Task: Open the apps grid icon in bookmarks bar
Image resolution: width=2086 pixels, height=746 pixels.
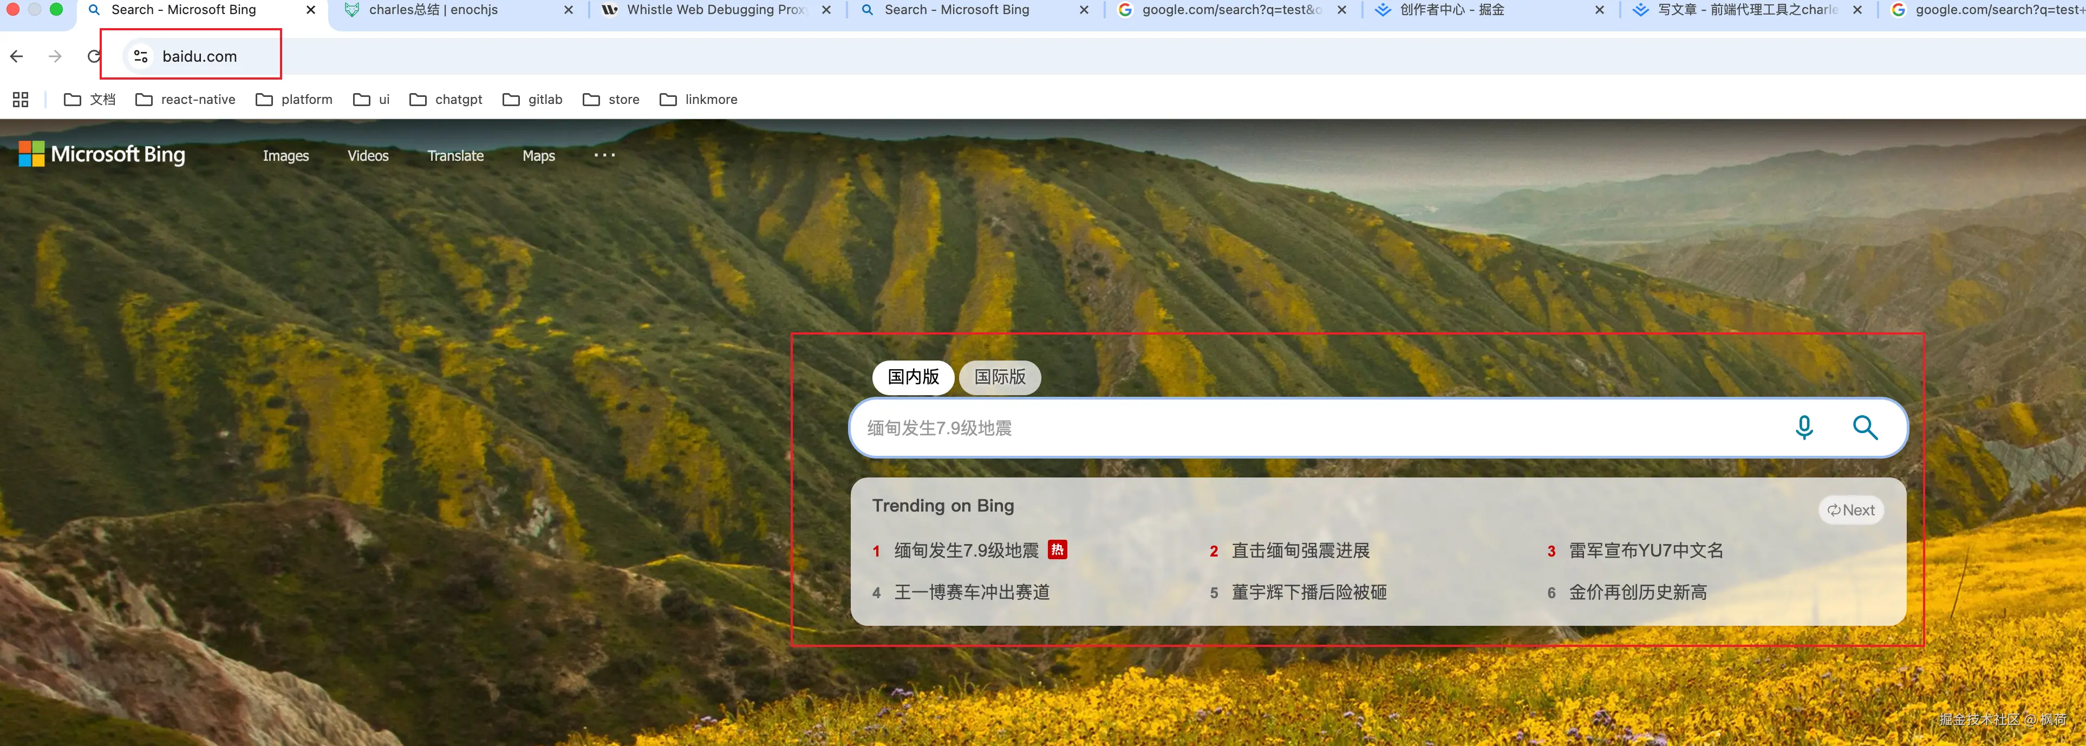Action: (21, 100)
